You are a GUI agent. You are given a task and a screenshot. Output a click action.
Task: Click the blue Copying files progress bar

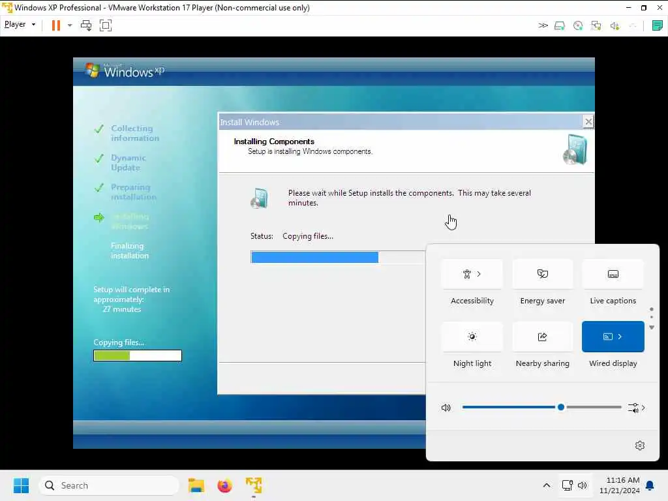(337, 257)
